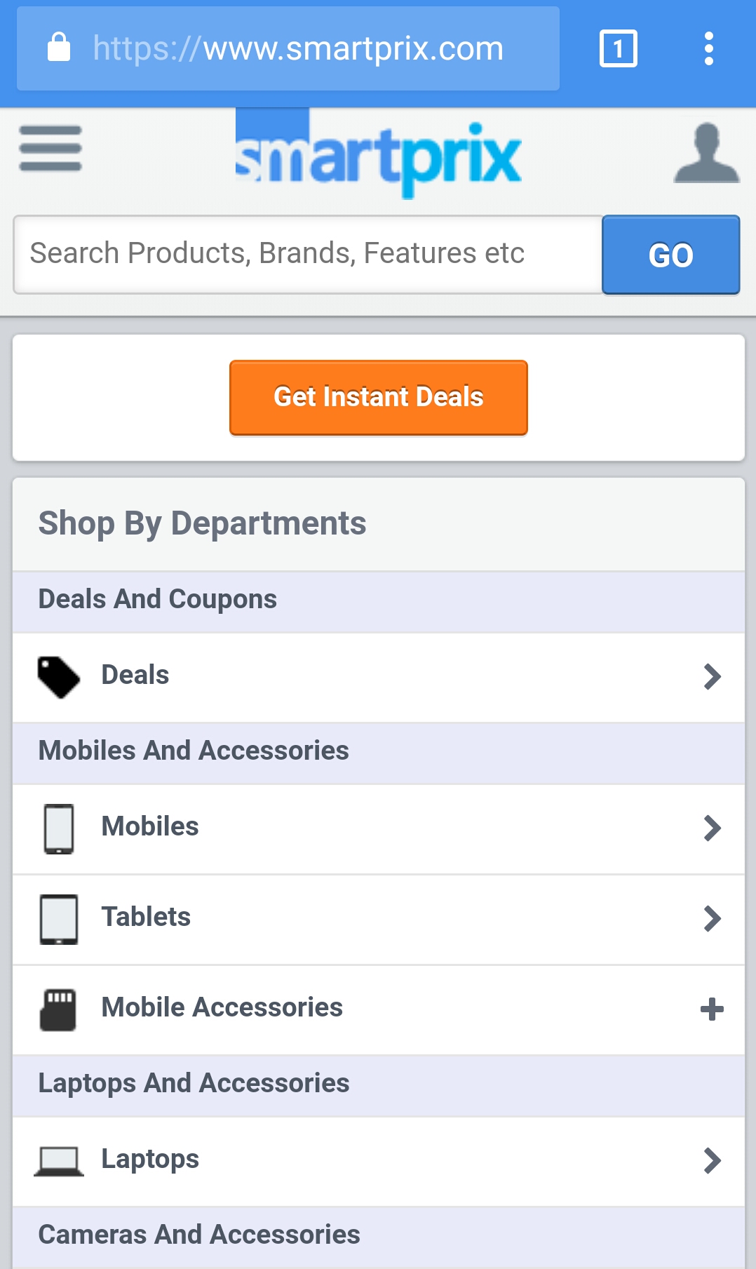
Task: Click the Mobile Accessories memory card icon
Action: point(58,1010)
